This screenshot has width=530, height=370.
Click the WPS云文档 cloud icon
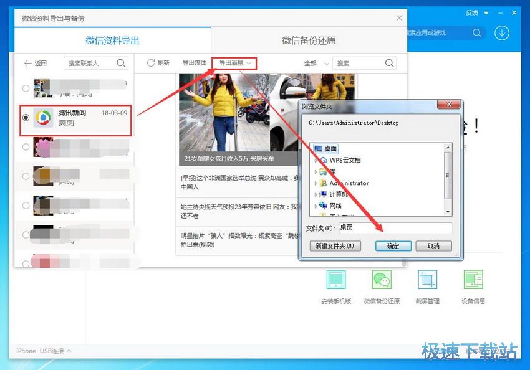tap(324, 160)
